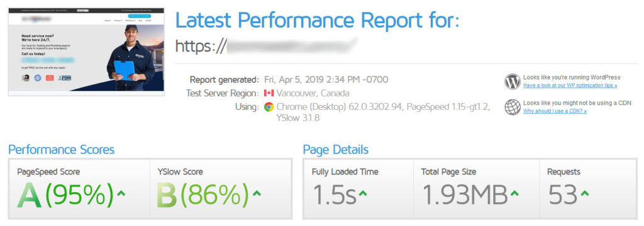Click the Total Page Size value

(465, 195)
